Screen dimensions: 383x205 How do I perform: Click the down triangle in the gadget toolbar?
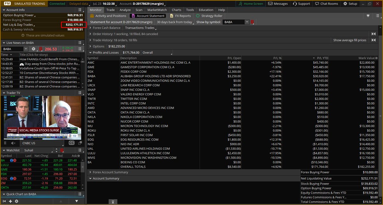77,201
